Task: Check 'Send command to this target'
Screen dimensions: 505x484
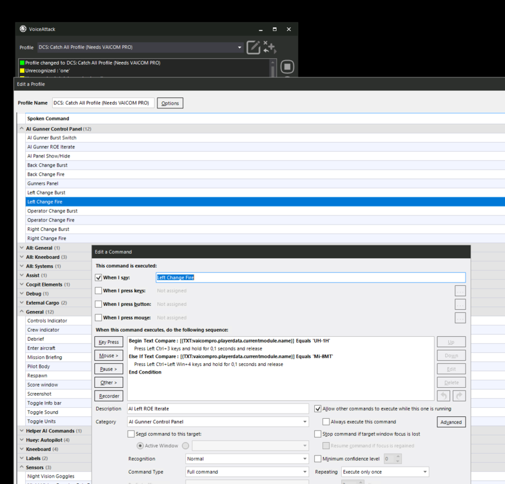Action: (x=131, y=434)
